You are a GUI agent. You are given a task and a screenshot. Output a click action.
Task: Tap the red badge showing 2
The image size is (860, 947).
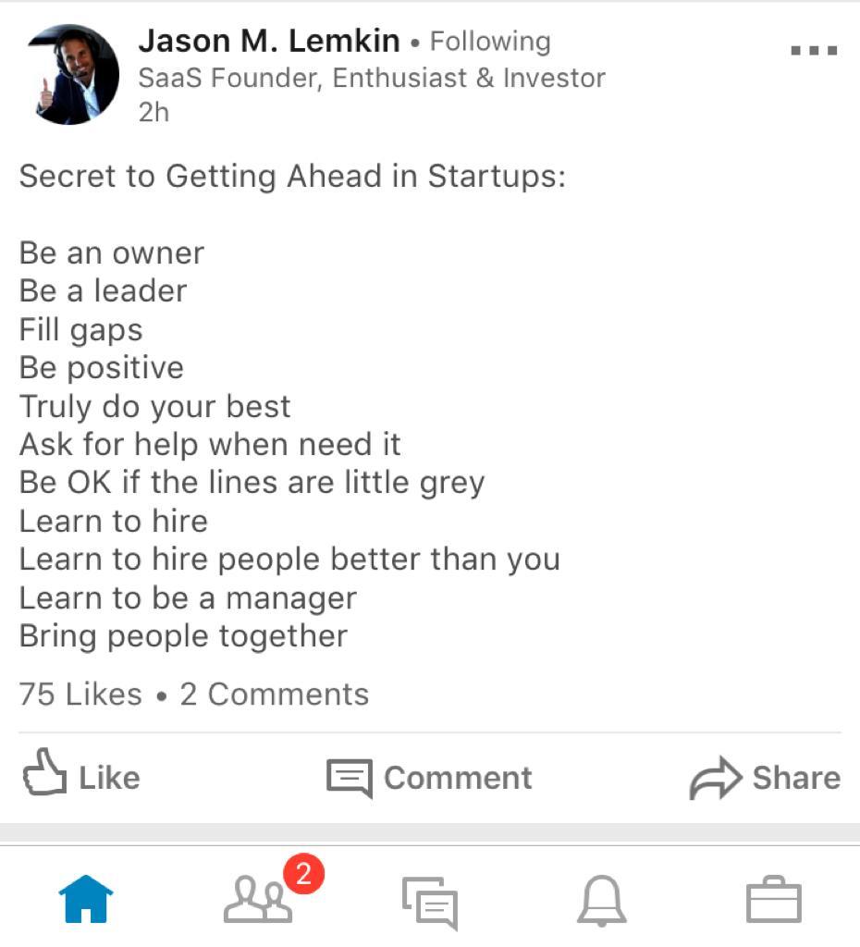click(304, 873)
